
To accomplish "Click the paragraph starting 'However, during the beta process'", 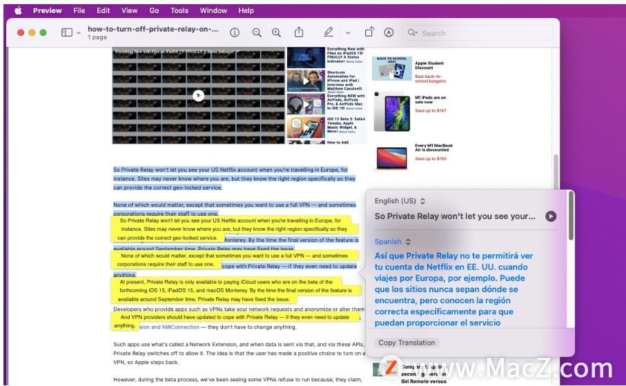I will 237,380.
